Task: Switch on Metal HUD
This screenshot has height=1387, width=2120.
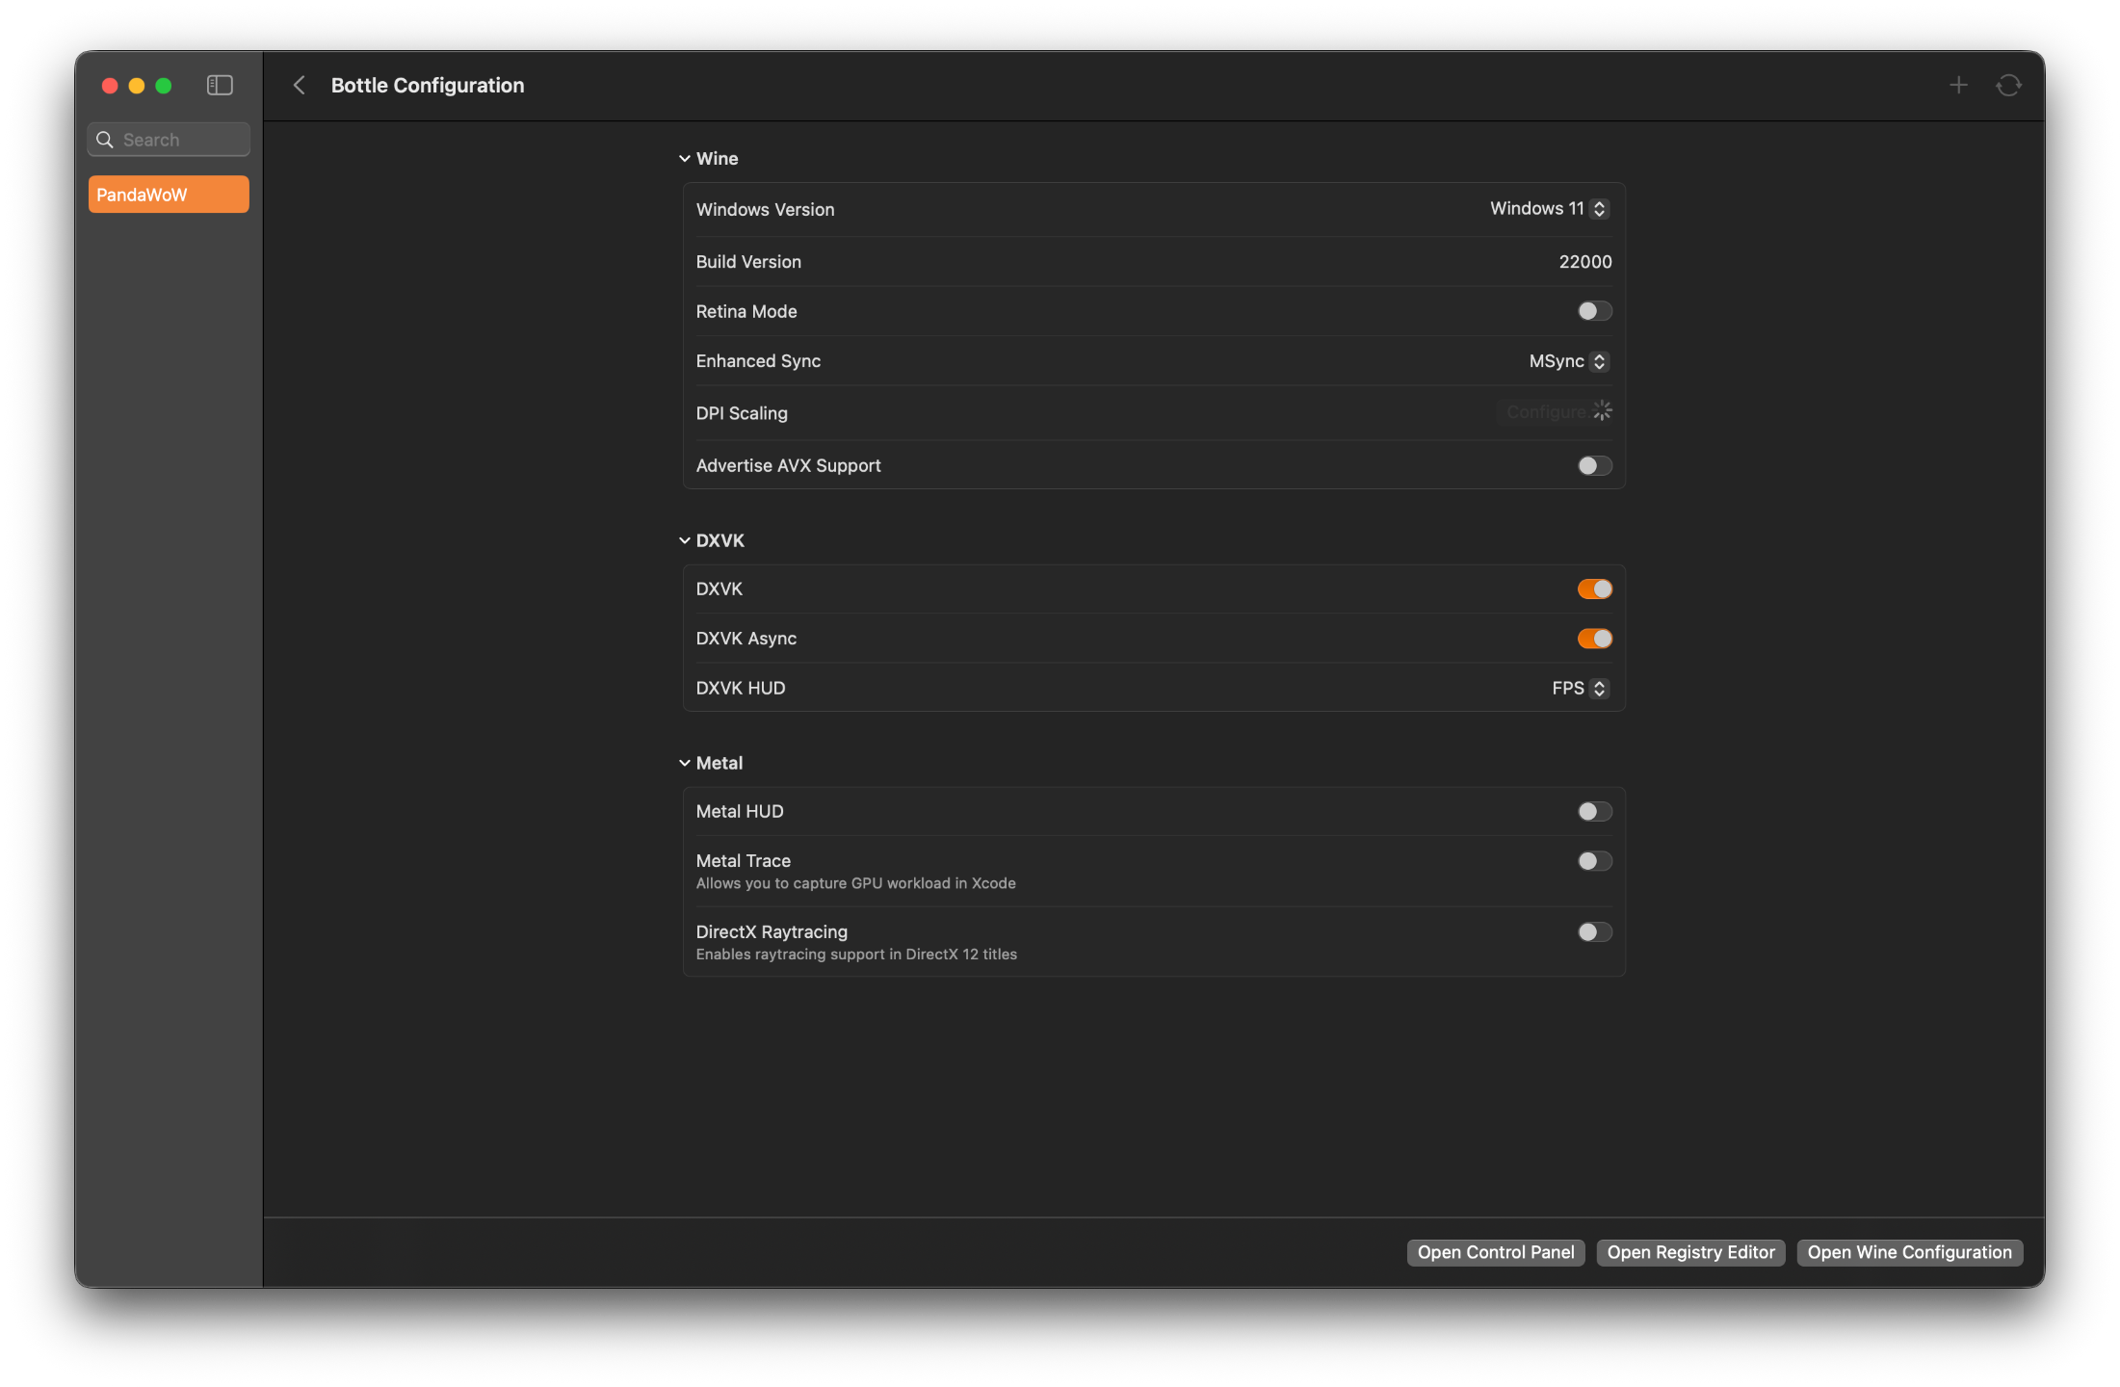Action: click(x=1594, y=812)
